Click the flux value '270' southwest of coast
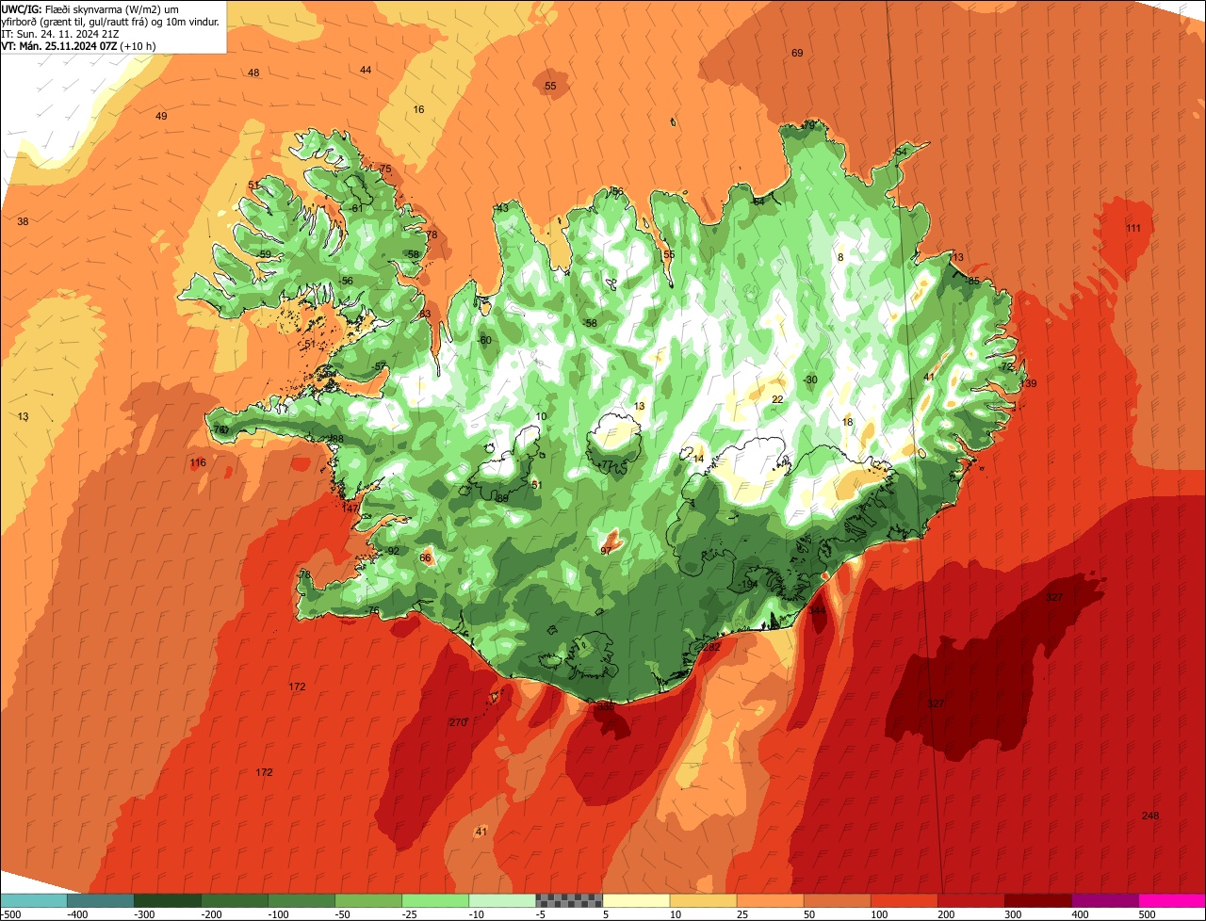The image size is (1206, 921). pyautogui.click(x=458, y=723)
